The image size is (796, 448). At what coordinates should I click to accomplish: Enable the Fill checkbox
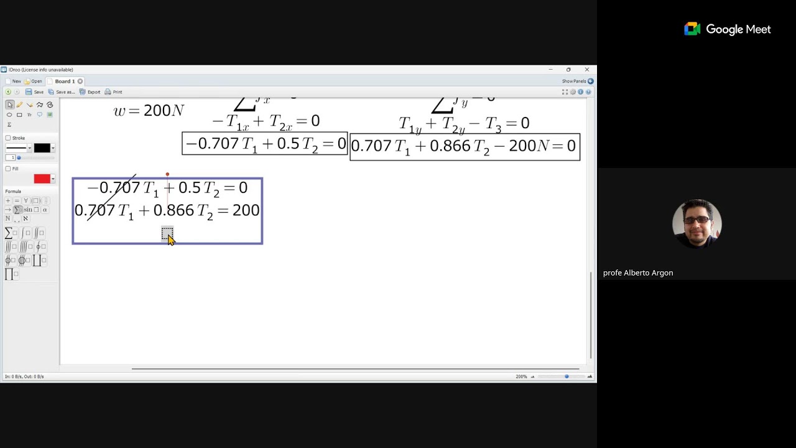point(7,169)
